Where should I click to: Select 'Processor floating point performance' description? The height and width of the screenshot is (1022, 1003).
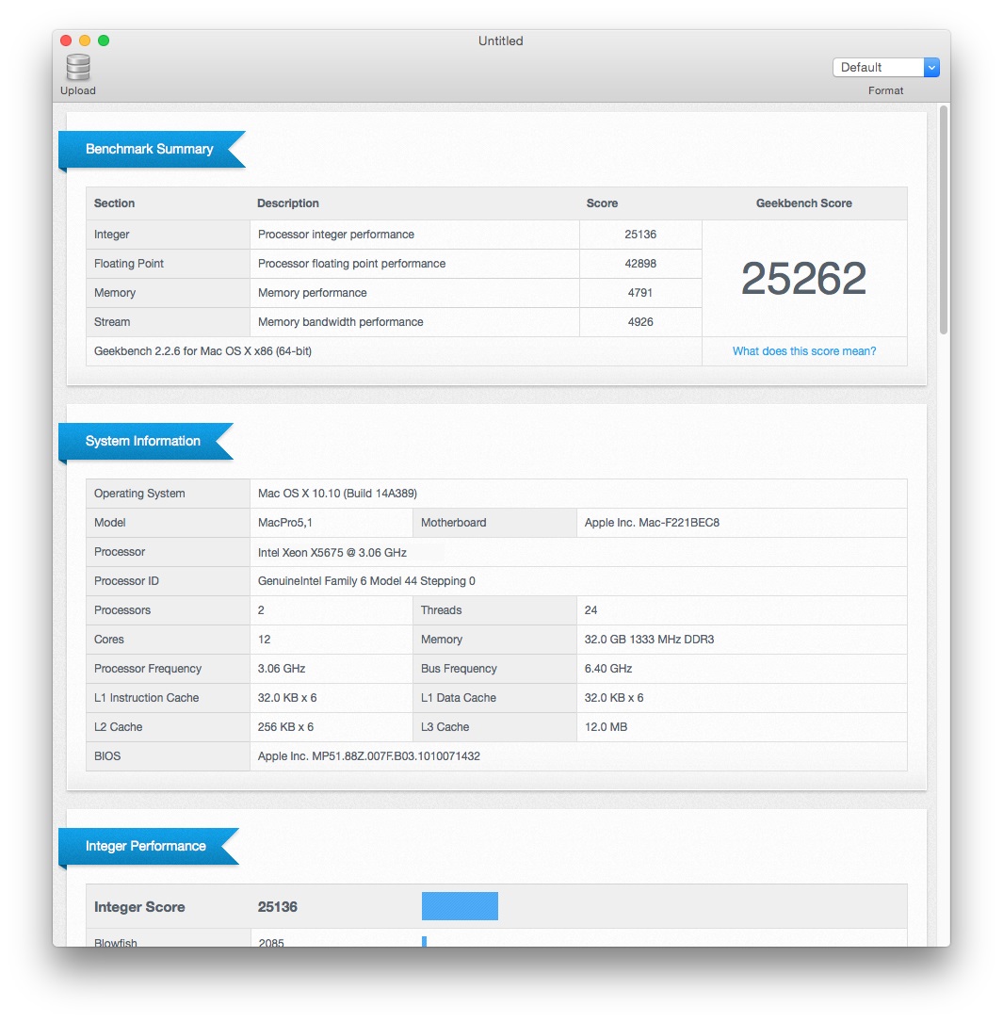[x=352, y=264]
